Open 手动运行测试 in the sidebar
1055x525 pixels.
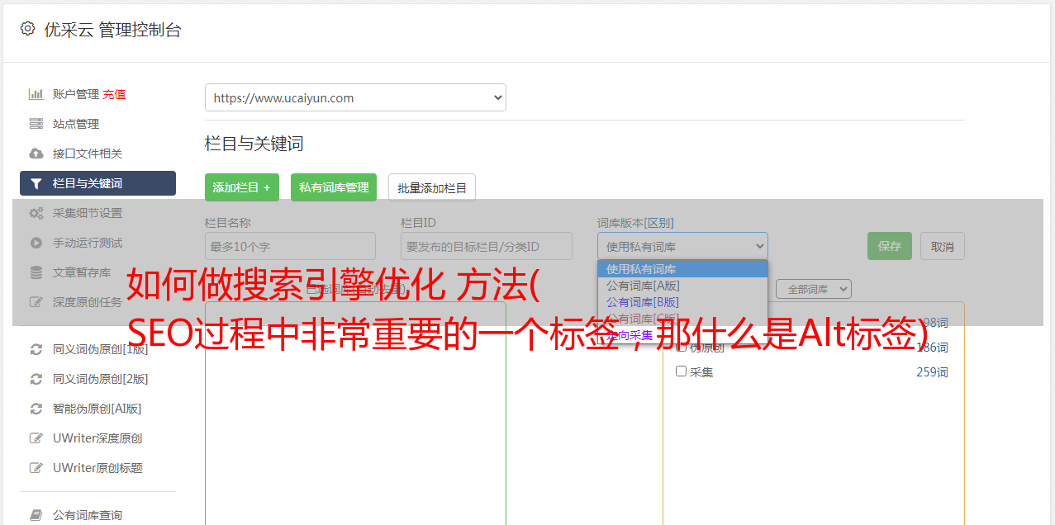tap(88, 243)
